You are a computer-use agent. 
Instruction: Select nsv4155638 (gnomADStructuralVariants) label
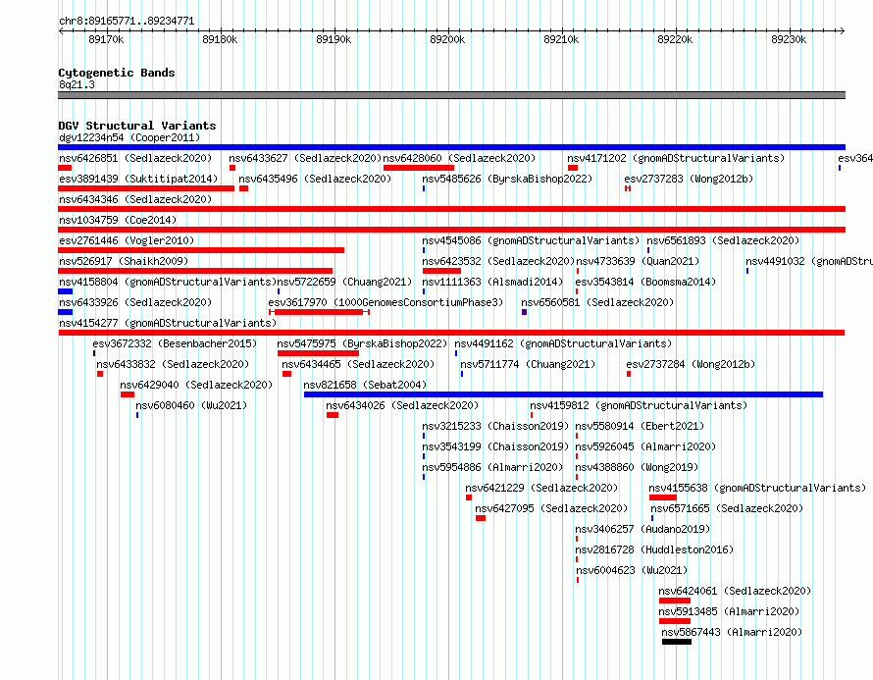pos(758,488)
